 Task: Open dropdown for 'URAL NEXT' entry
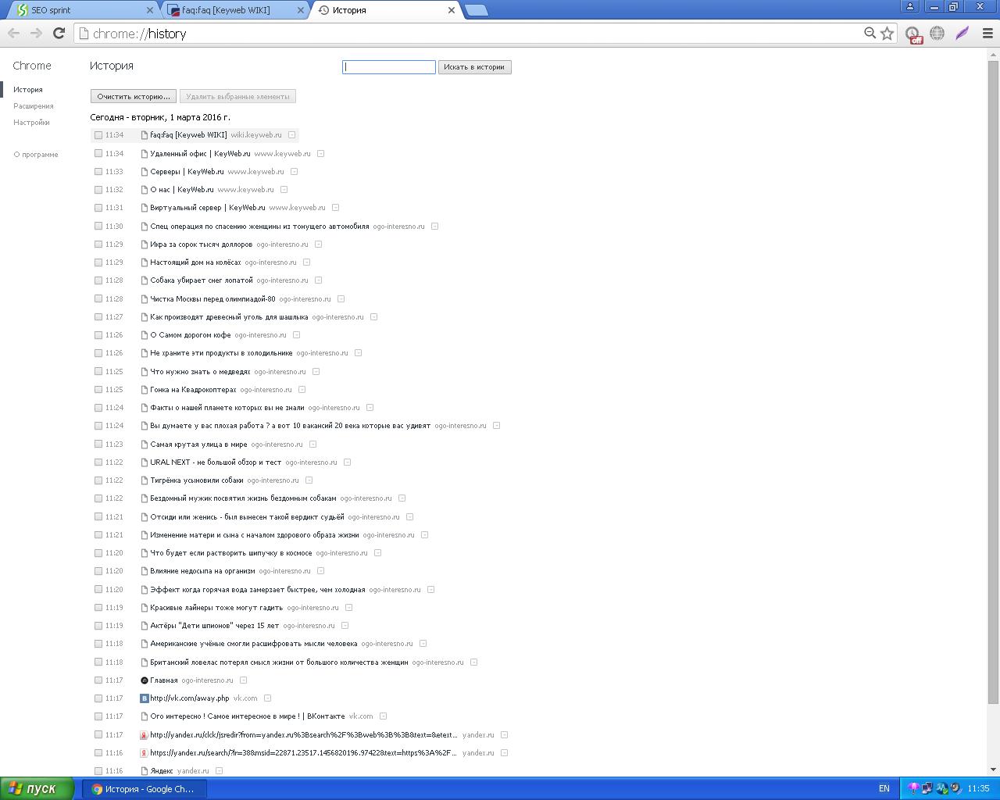[x=347, y=462]
